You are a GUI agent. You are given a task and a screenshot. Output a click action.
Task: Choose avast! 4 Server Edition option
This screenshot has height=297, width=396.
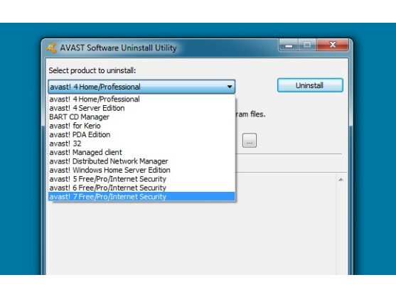[x=141, y=108]
